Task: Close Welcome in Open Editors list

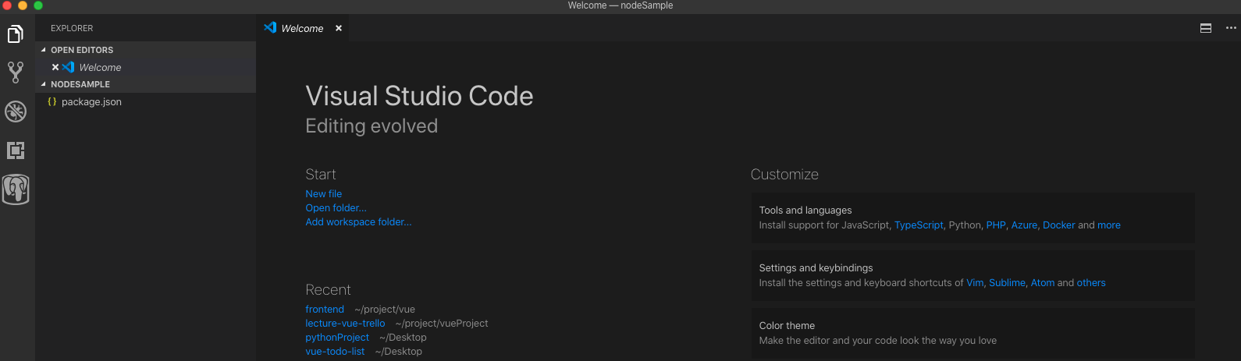Action: click(x=55, y=67)
